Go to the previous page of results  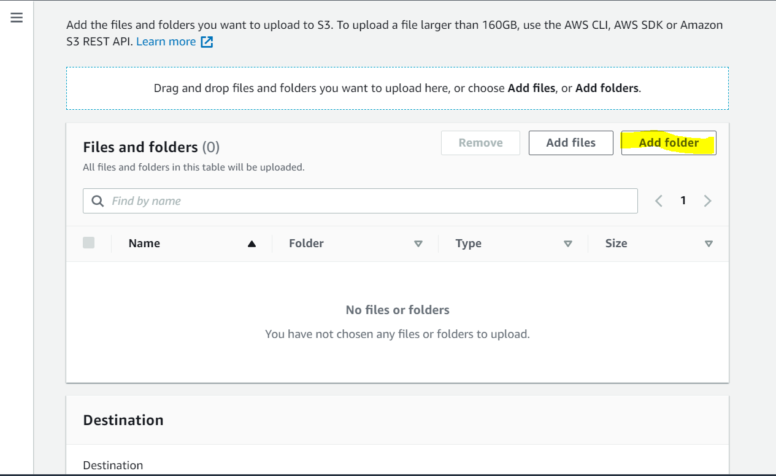coord(659,201)
